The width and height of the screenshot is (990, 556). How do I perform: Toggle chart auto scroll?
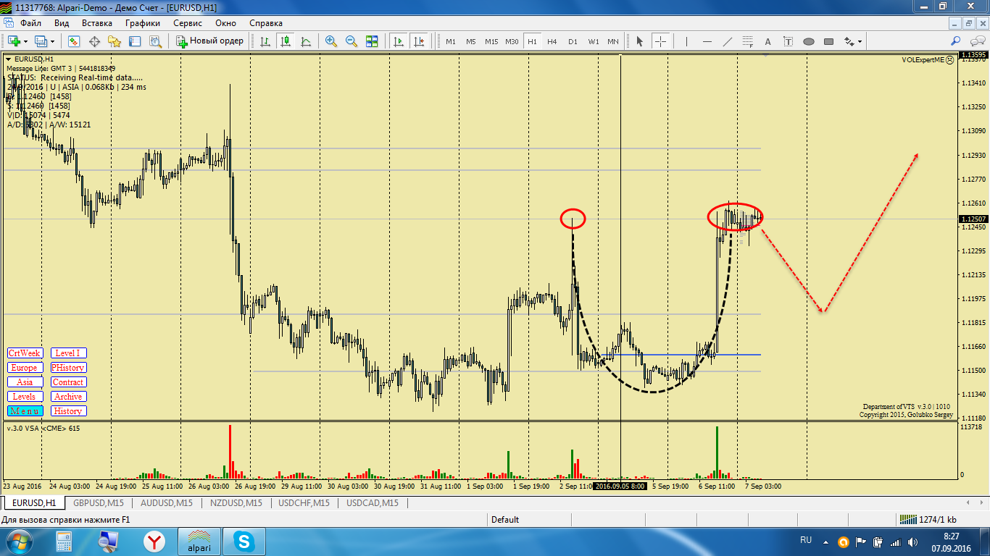399,41
